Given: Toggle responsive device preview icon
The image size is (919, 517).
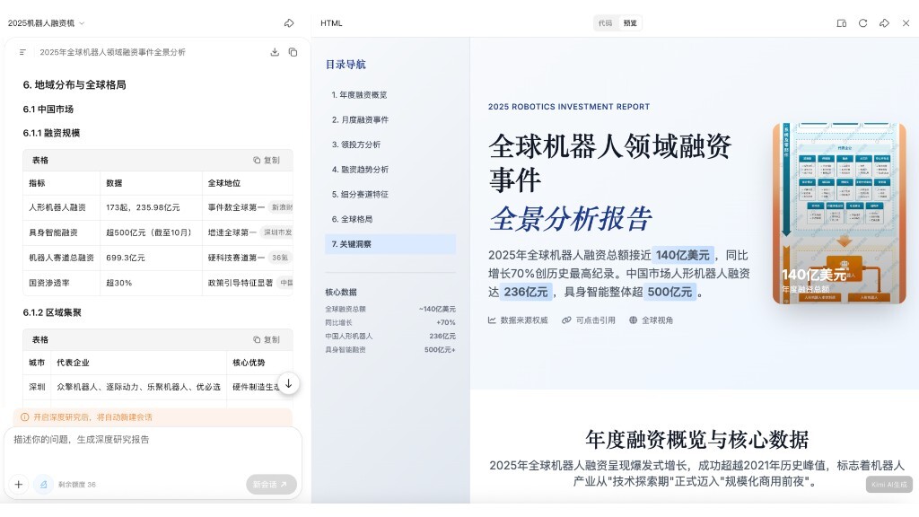Looking at the screenshot, I should [x=841, y=23].
